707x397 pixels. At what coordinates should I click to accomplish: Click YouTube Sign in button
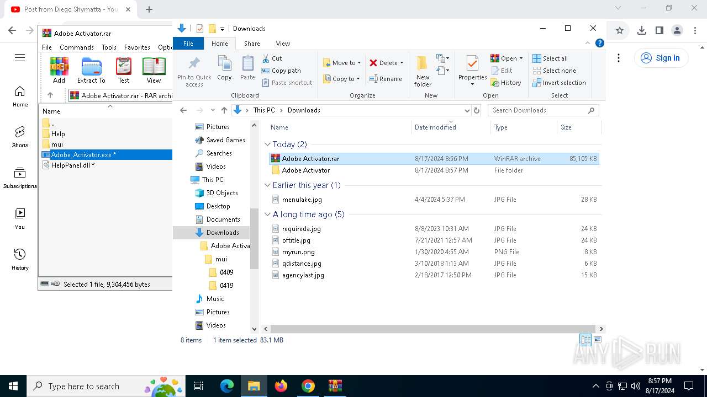tap(661, 58)
